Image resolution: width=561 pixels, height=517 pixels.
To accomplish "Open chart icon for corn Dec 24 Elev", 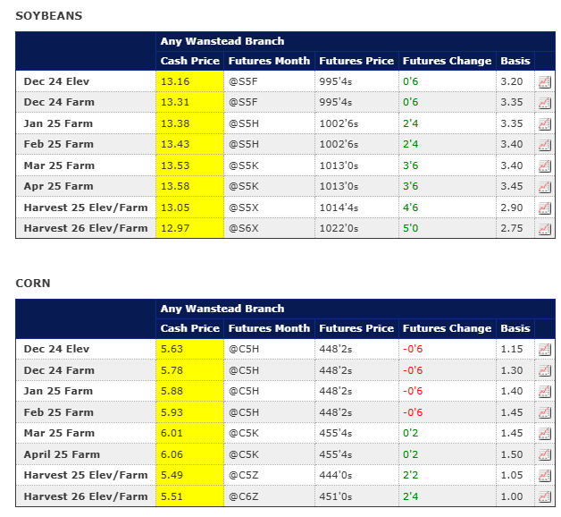I will 544,349.
